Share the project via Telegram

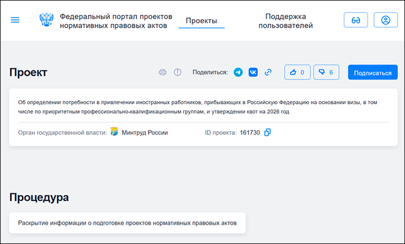238,72
